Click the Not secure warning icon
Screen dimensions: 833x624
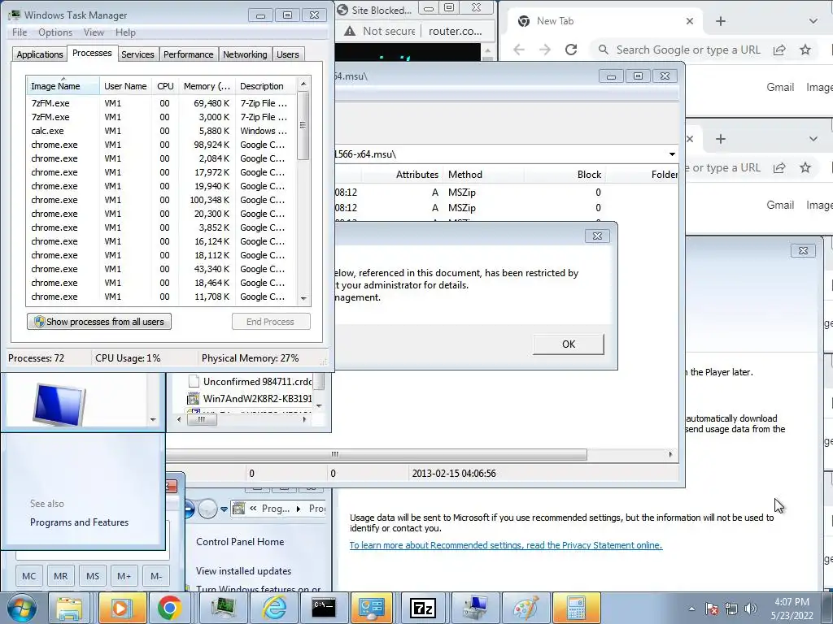click(x=349, y=32)
